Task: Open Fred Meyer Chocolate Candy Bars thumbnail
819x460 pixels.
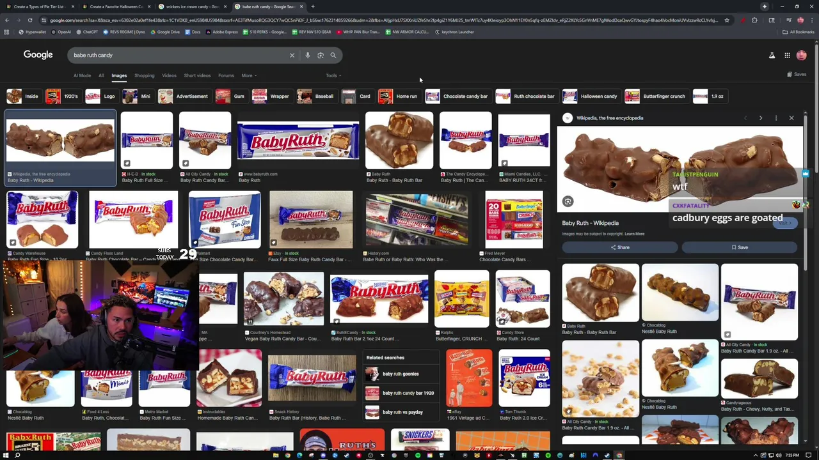Action: click(514, 220)
